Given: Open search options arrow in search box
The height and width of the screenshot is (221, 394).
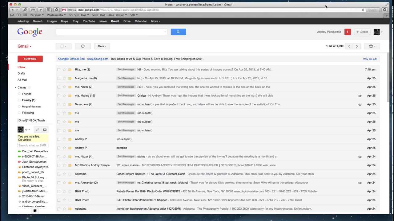Looking at the screenshot, I should coord(165,32).
